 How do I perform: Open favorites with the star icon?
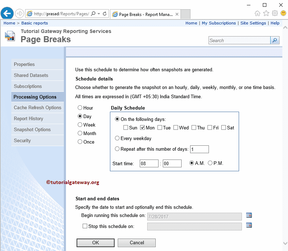[266, 13]
